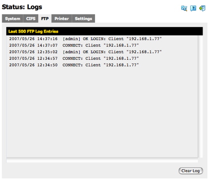The height and width of the screenshot is (181, 210).
Task: Open the log Settings tab
Action: [83, 19]
